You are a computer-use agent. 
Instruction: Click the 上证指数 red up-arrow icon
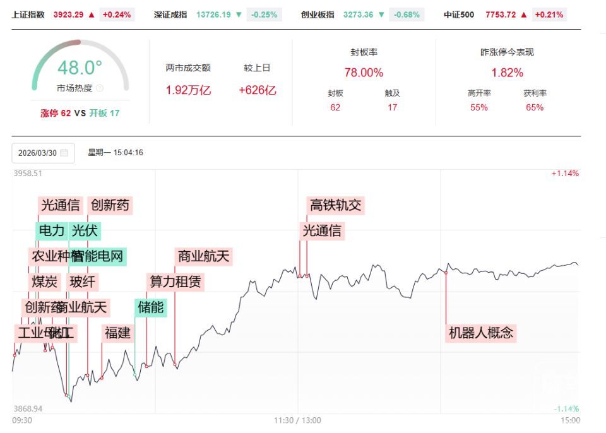tap(92, 15)
